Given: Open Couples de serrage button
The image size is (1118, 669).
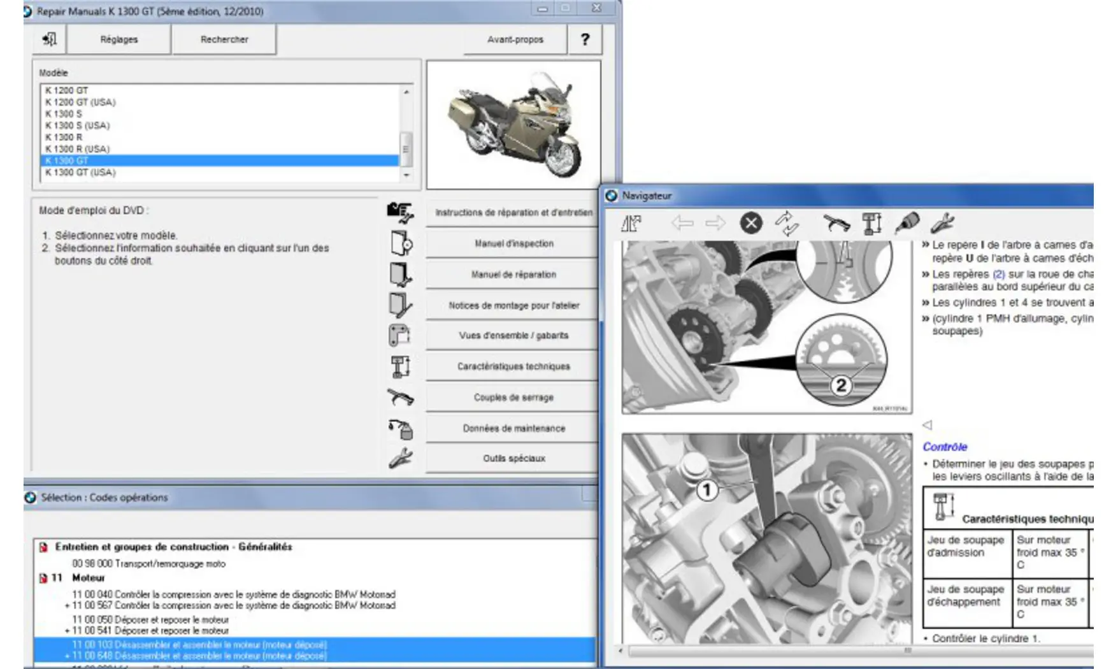Looking at the screenshot, I should point(513,398).
